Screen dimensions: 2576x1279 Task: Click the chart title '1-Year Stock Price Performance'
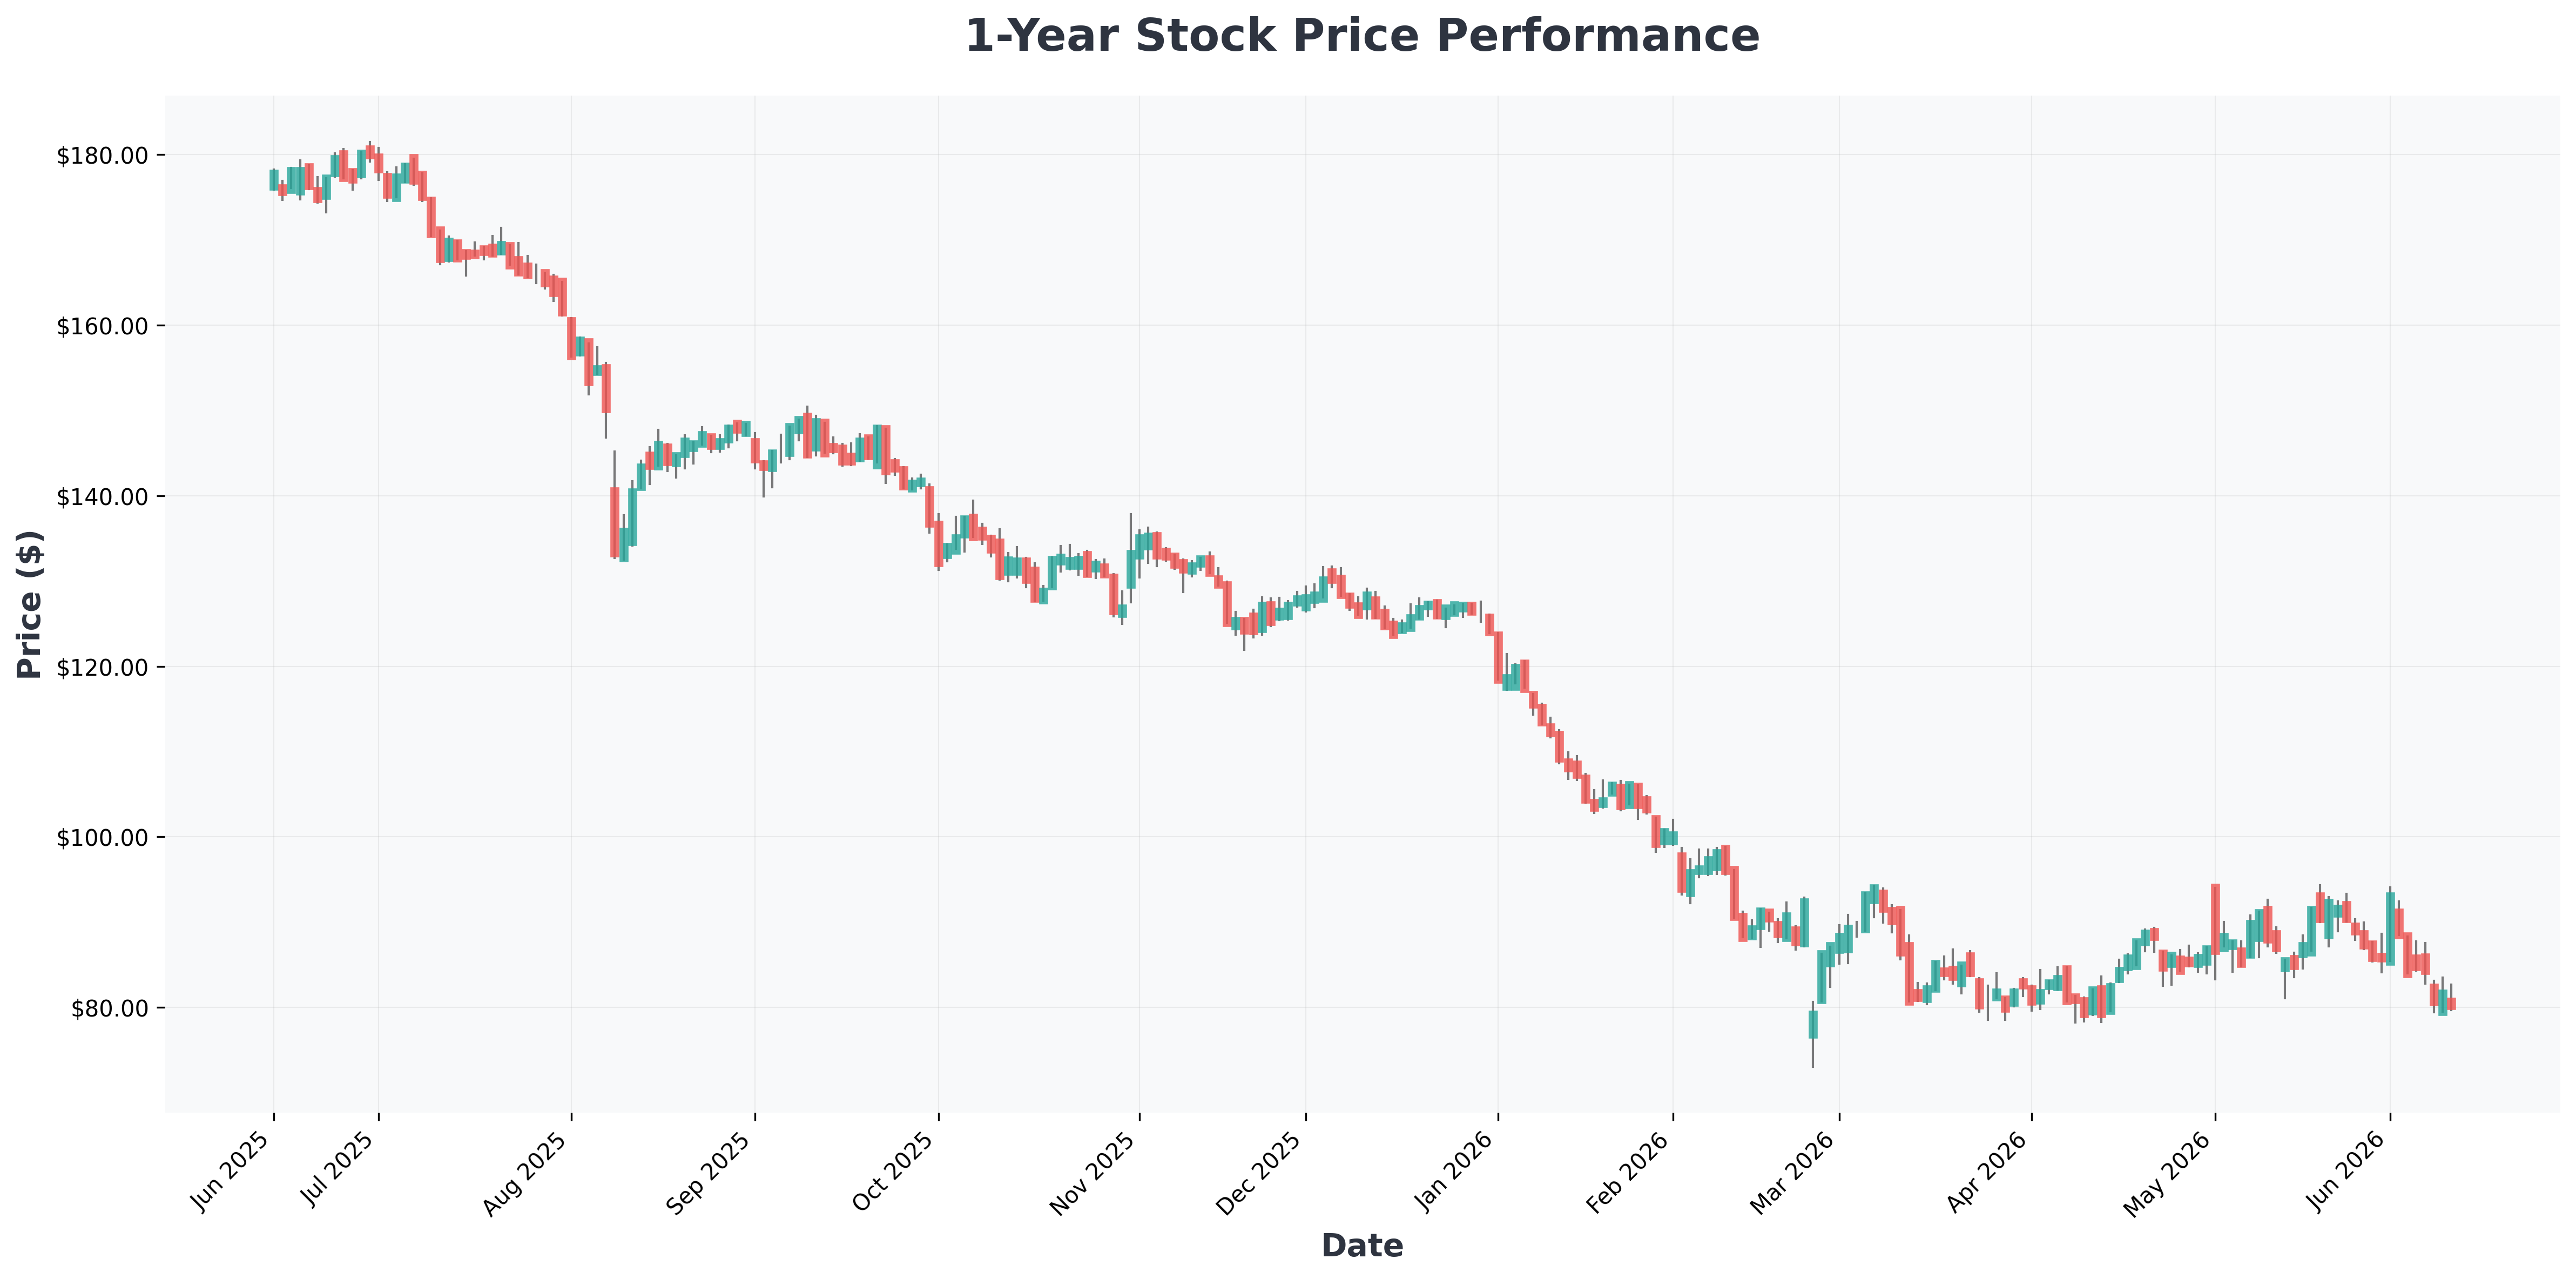coord(1361,36)
